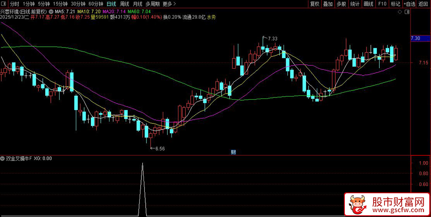Click the 换0.20% turnover value
Viewport: 431px width, 217px height.
[x=172, y=17]
